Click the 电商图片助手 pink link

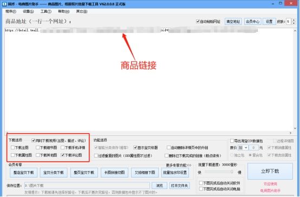pos(270,191)
